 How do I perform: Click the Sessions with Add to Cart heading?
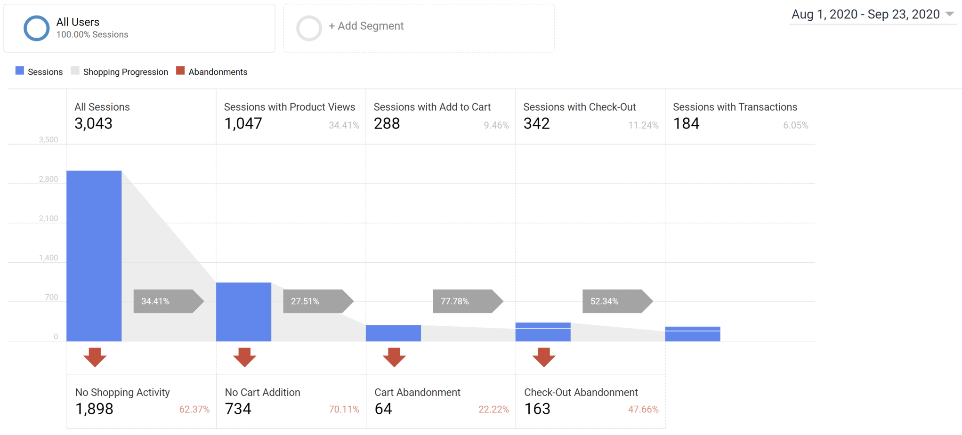[x=432, y=107]
